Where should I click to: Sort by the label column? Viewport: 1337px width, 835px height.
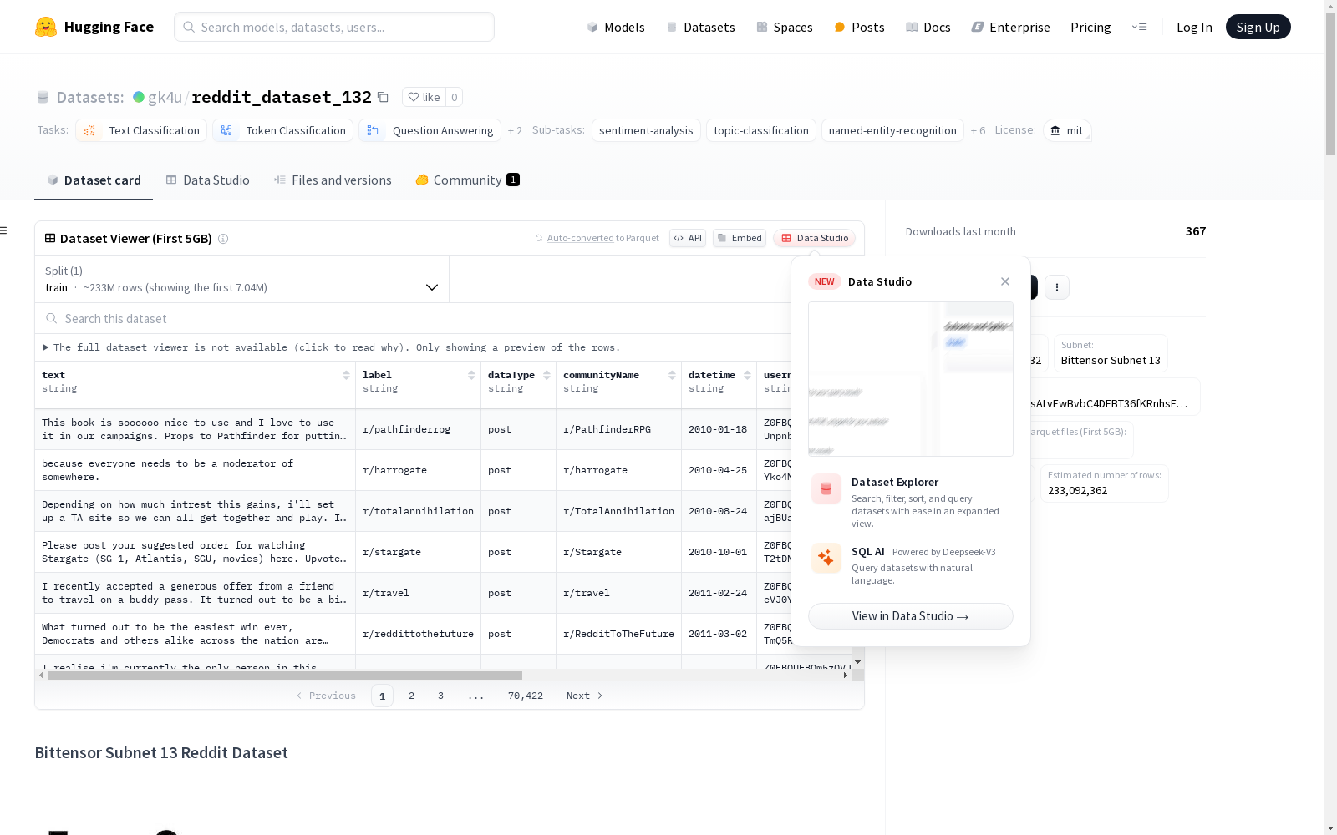click(x=471, y=376)
